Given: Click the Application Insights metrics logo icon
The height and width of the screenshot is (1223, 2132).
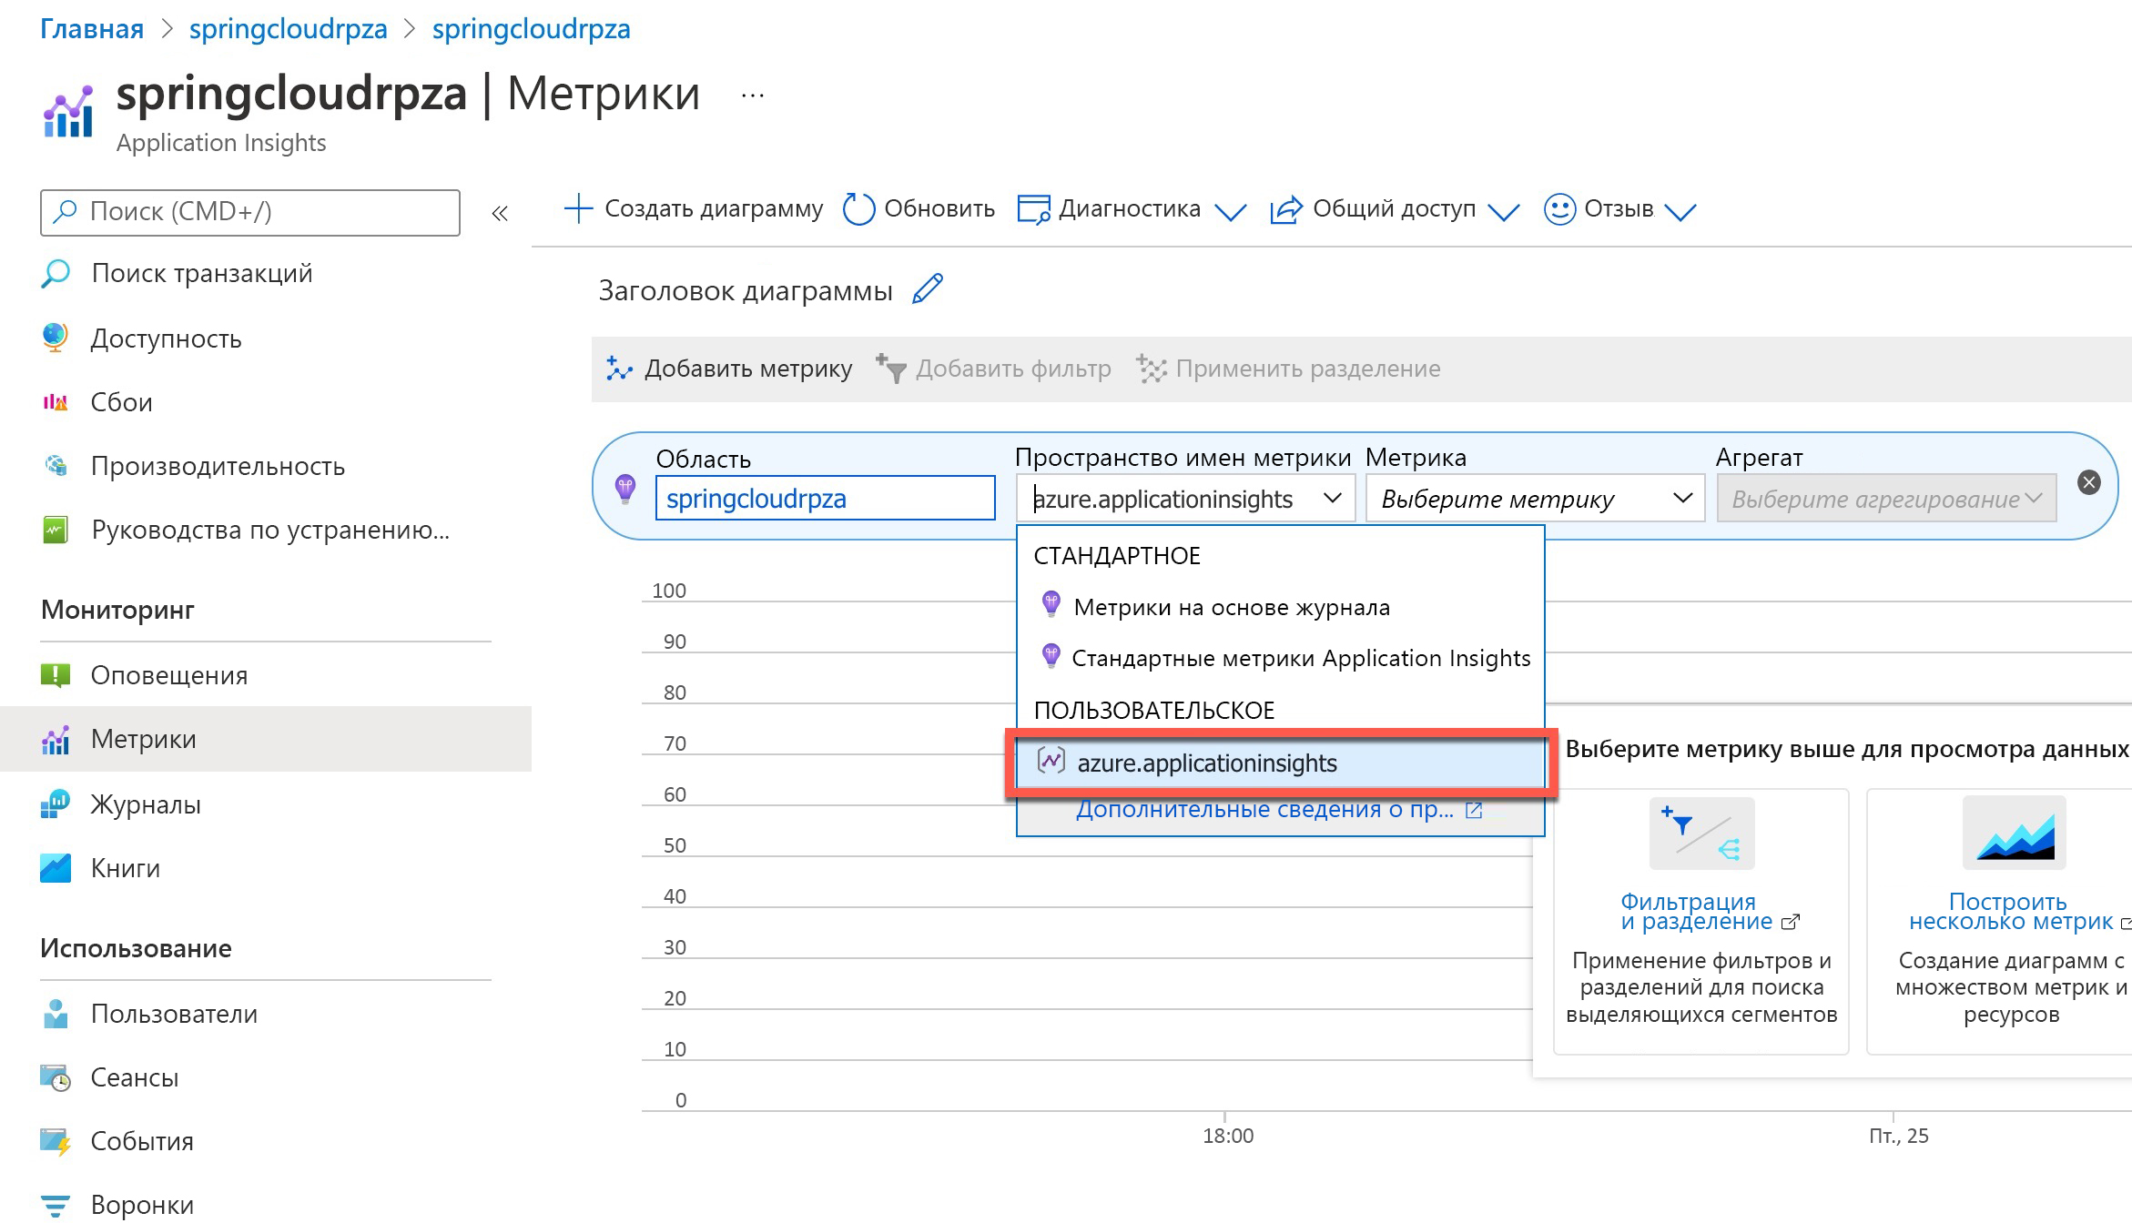Looking at the screenshot, I should coord(68,112).
